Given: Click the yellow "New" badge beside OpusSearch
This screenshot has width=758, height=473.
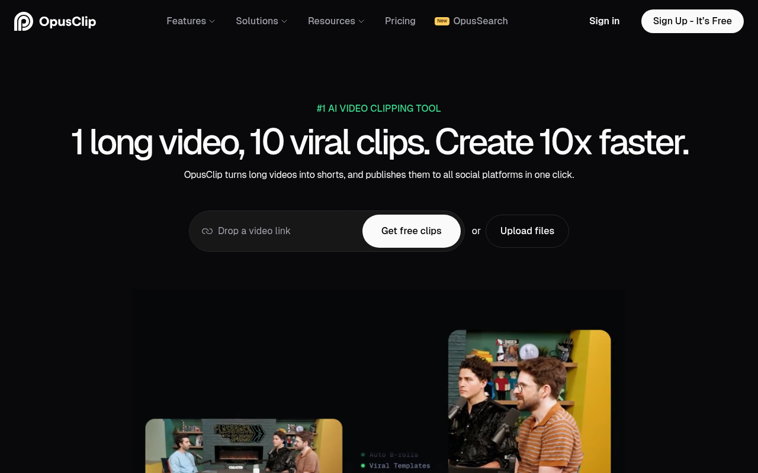Looking at the screenshot, I should coord(442,21).
